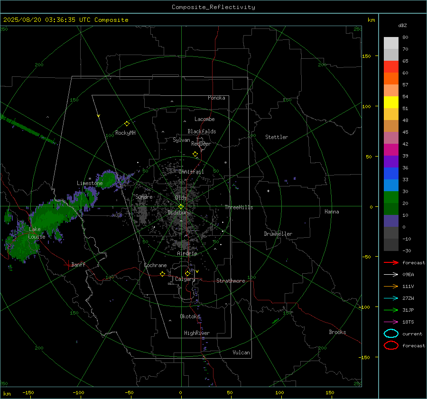Viewport: 427px width, 399px height.
Task: Click the RedDeer city label
Action: 201,144
